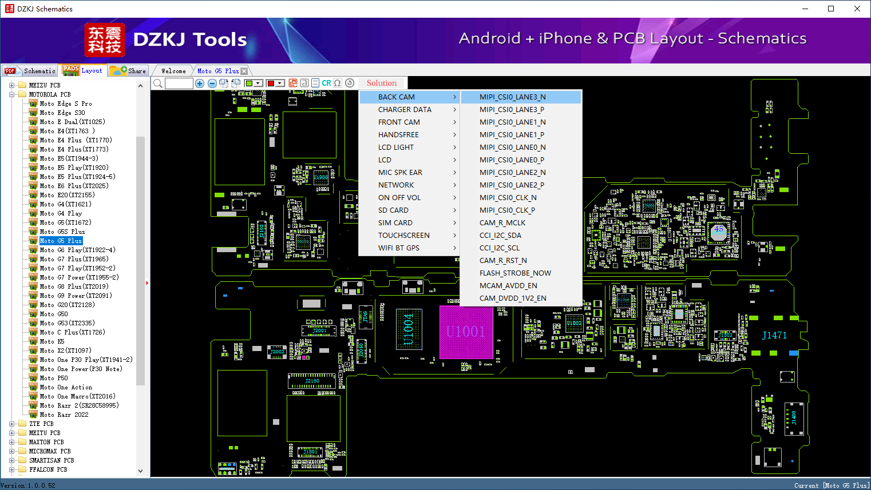Click the U1001 chip on the board

pos(466,332)
